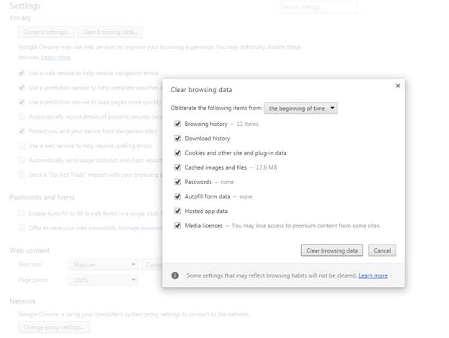This screenshot has height=338, width=449.
Task: Click the Search settings field
Action: (318, 7)
